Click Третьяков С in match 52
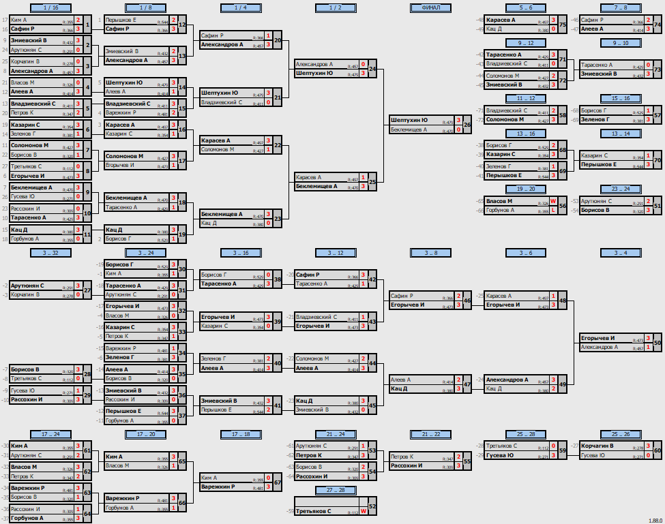This screenshot has width=665, height=524. click(x=314, y=511)
